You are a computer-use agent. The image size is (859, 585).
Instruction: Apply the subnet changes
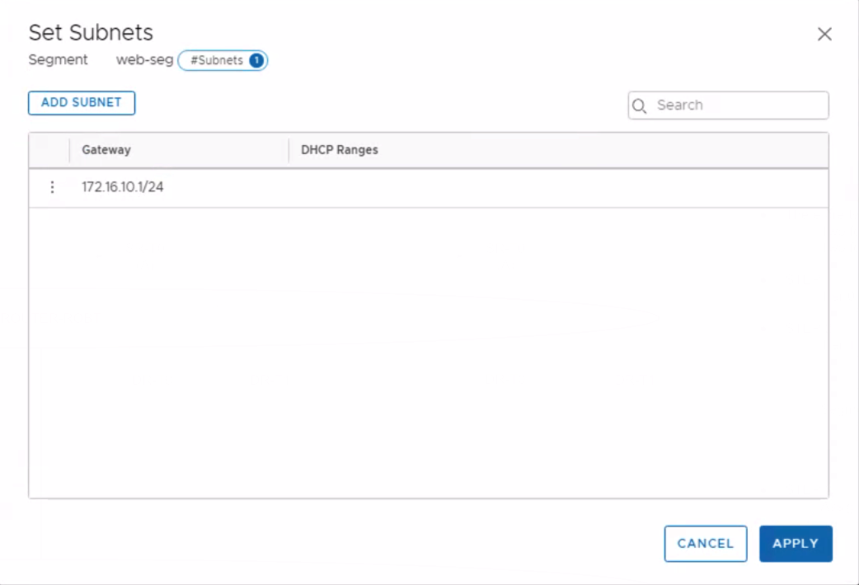click(796, 544)
